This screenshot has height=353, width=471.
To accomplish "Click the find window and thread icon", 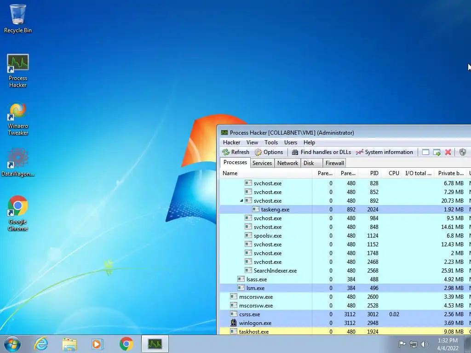I will [437, 152].
